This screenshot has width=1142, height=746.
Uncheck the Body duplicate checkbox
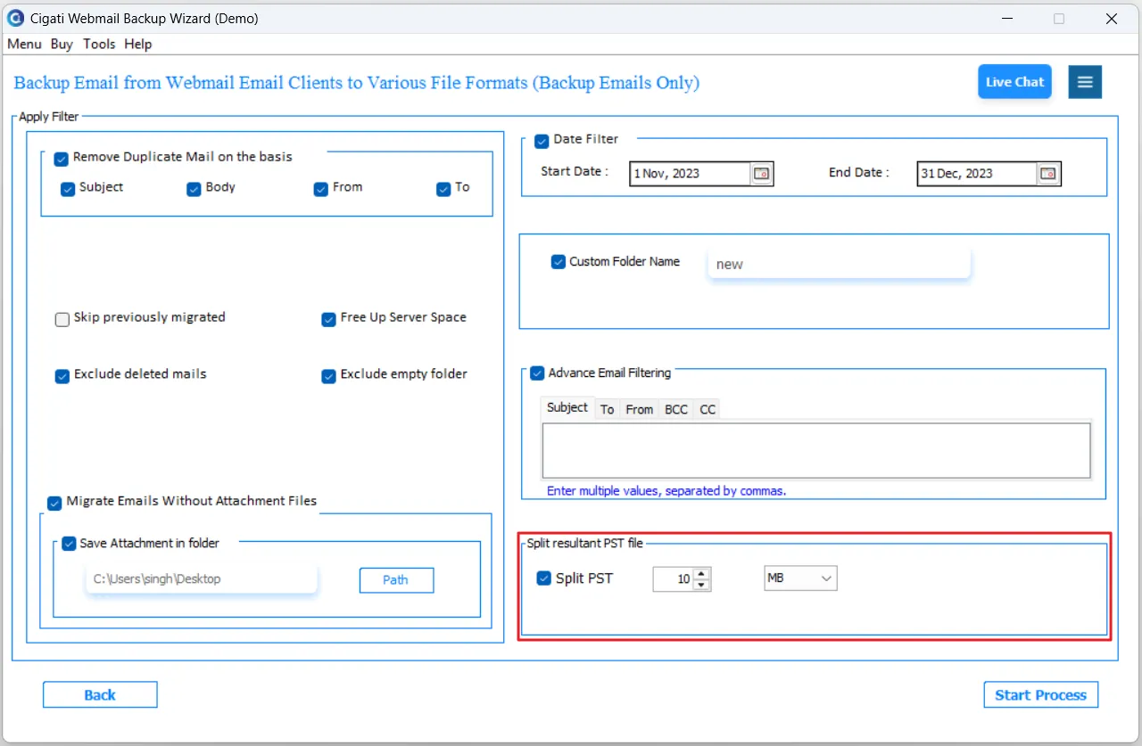(x=194, y=189)
